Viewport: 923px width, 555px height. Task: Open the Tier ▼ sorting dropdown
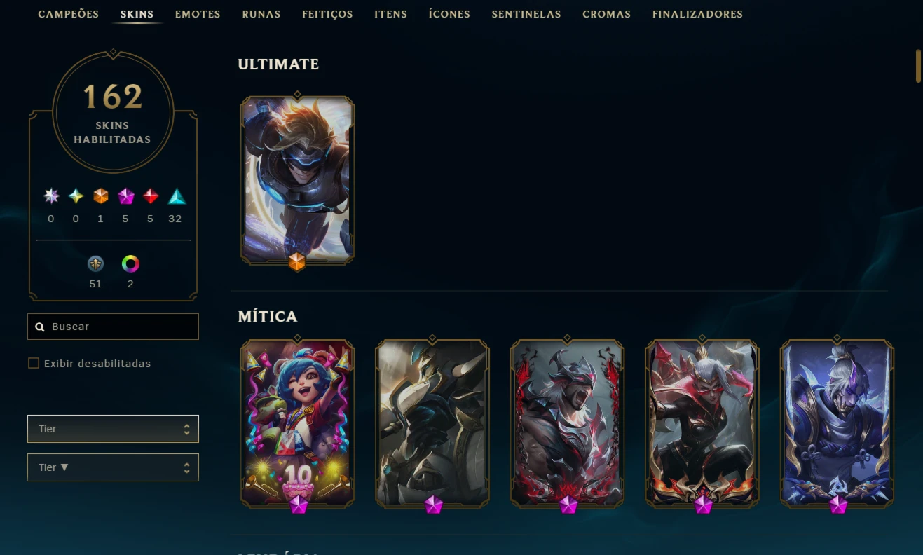click(113, 467)
